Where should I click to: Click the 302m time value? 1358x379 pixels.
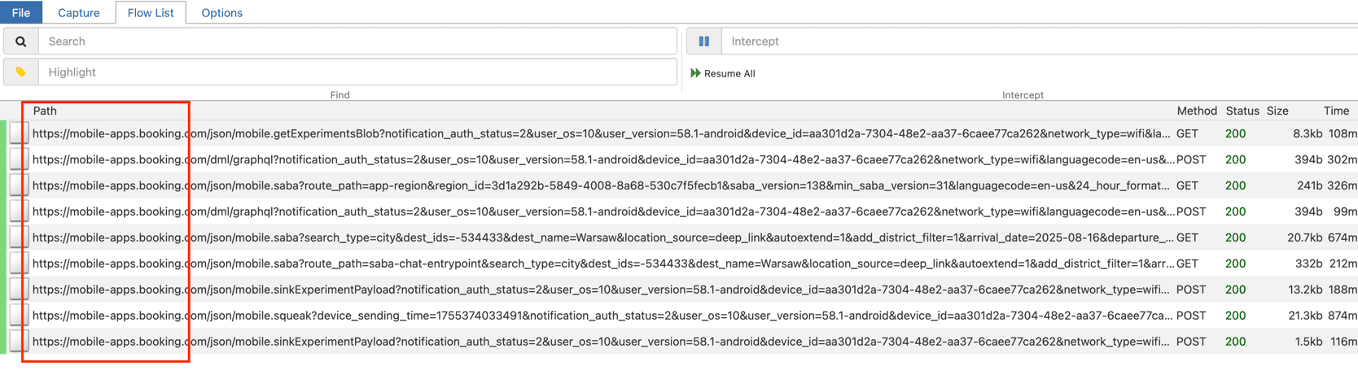point(1343,159)
